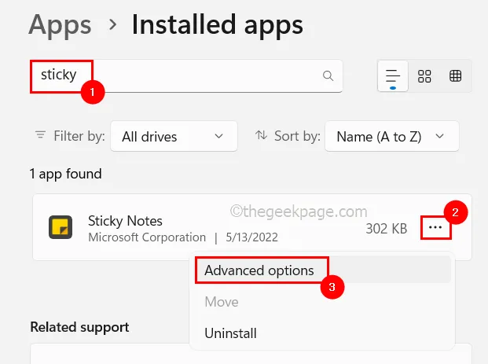Go back to Apps breadcrumb
The width and height of the screenshot is (488, 364).
click(x=60, y=25)
